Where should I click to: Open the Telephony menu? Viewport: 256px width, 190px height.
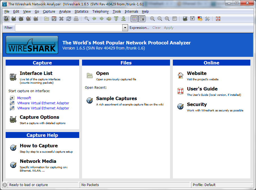pos(100,11)
